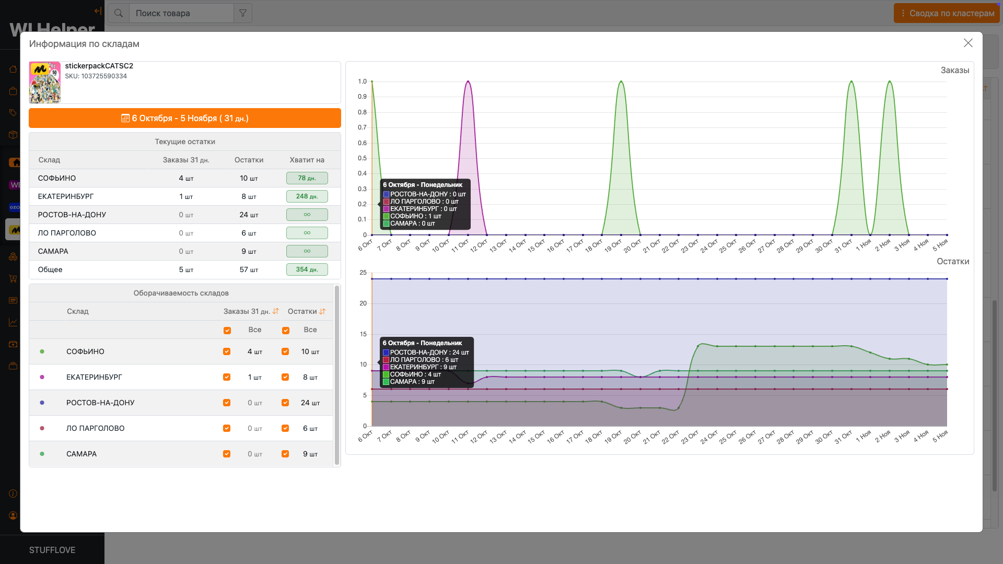Click the price tag sidebar icon
The width and height of the screenshot is (1003, 564).
13,113
